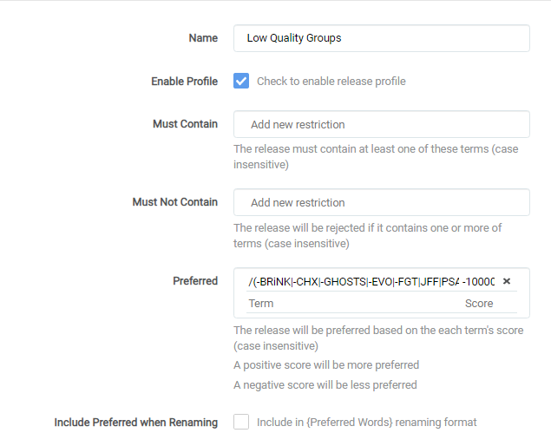Image resolution: width=551 pixels, height=446 pixels.
Task: Click the Include Preferred when Renaming label
Action: pos(136,422)
